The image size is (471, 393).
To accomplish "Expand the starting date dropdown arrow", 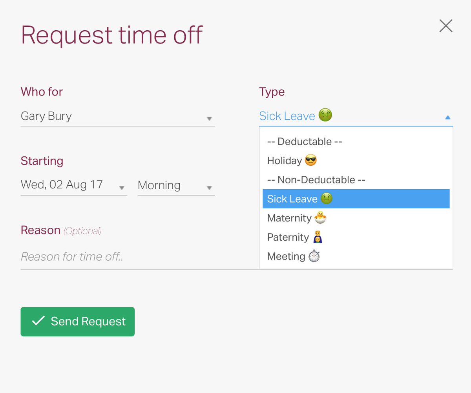I will coord(122,188).
